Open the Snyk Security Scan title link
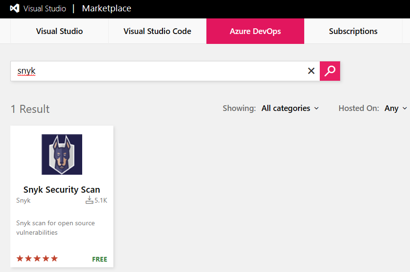Viewport: 410px width, 272px height. click(x=62, y=189)
